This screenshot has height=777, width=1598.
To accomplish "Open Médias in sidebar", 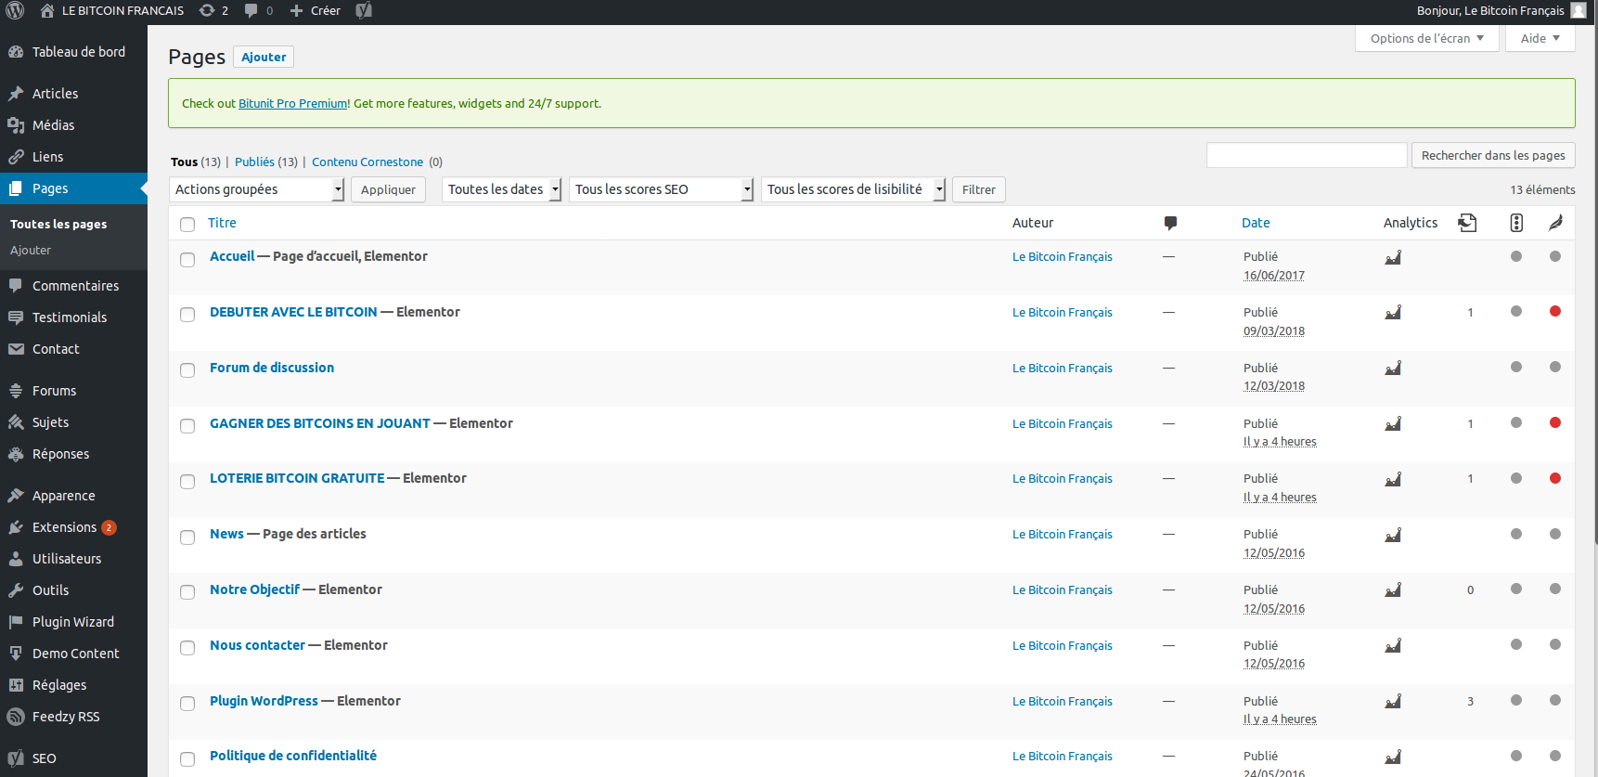I will (73, 125).
